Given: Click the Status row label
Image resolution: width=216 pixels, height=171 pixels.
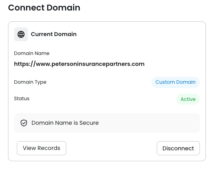Looking at the screenshot, I should tap(22, 98).
